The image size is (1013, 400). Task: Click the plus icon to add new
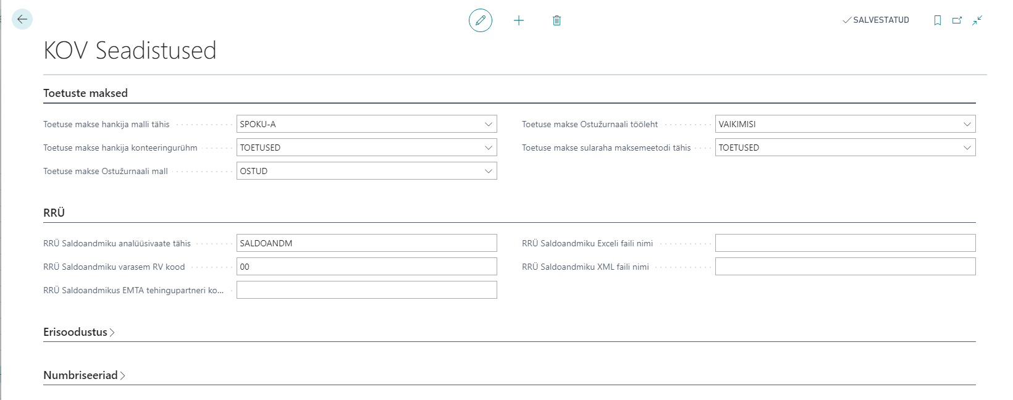519,20
